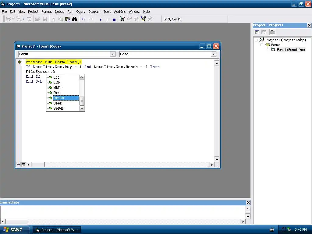Viewport: 312px width, 234px height.
Task: Open the Project menu
Action: (x=33, y=12)
